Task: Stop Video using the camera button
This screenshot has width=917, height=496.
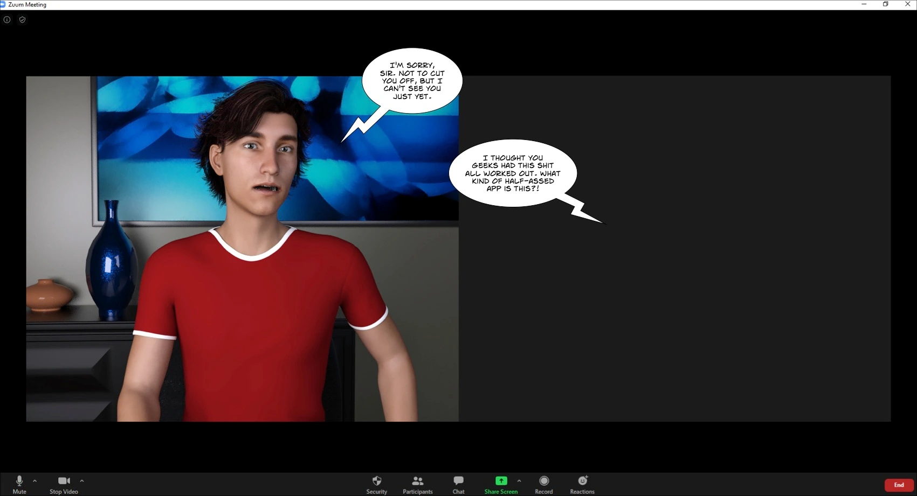Action: click(x=64, y=484)
